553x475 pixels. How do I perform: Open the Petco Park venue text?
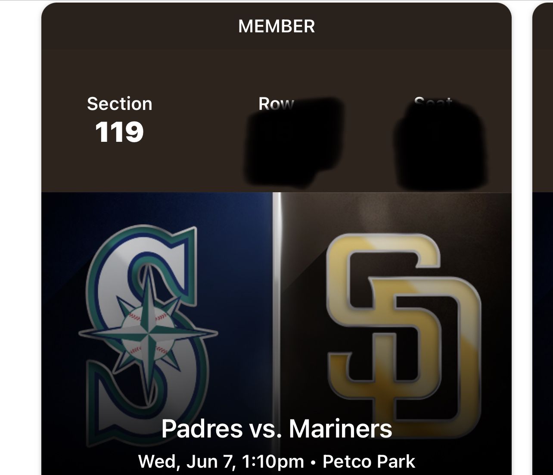pos(369,462)
